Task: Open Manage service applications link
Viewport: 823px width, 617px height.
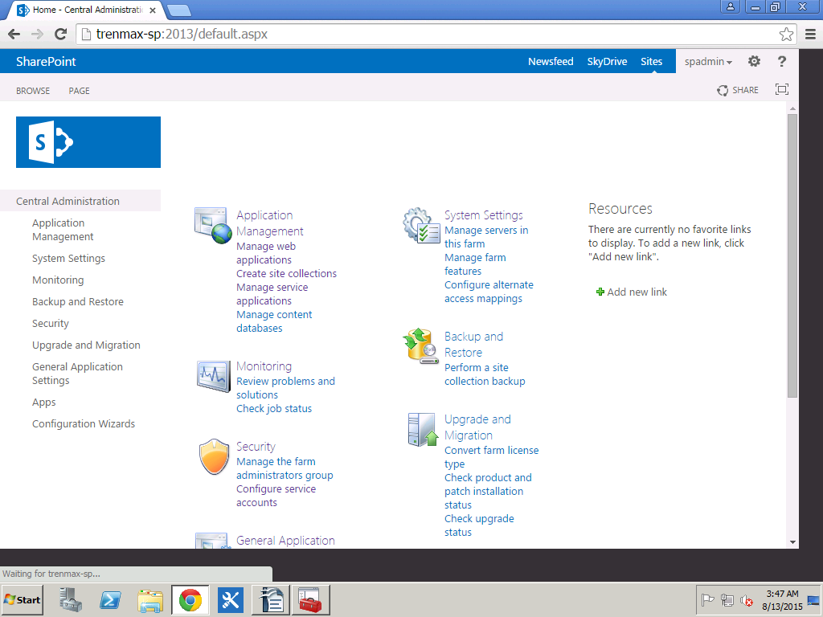Action: pyautogui.click(x=272, y=294)
